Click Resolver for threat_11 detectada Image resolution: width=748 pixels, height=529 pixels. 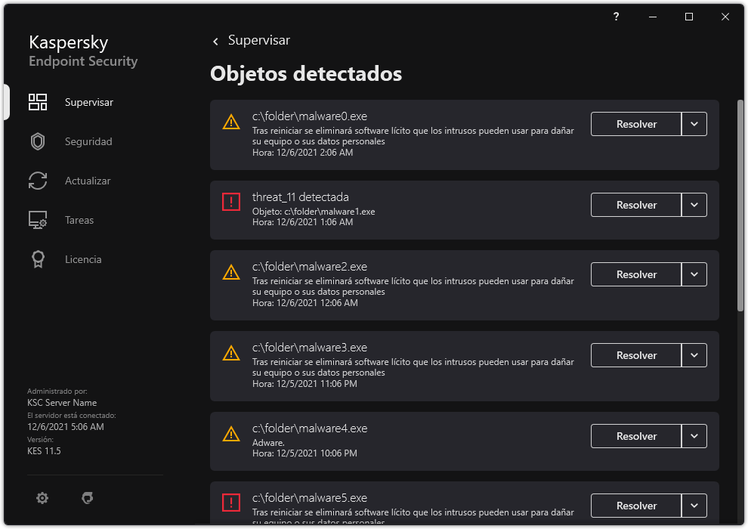point(635,205)
